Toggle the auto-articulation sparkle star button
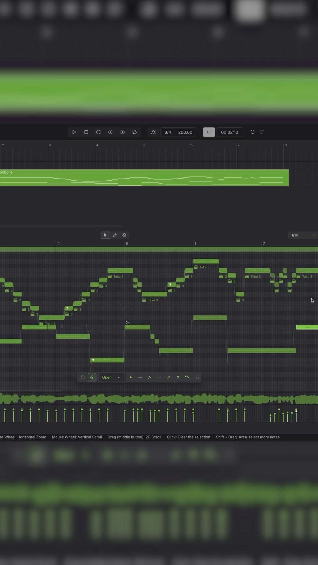Image resolution: width=318 pixels, height=565 pixels. pos(92,377)
